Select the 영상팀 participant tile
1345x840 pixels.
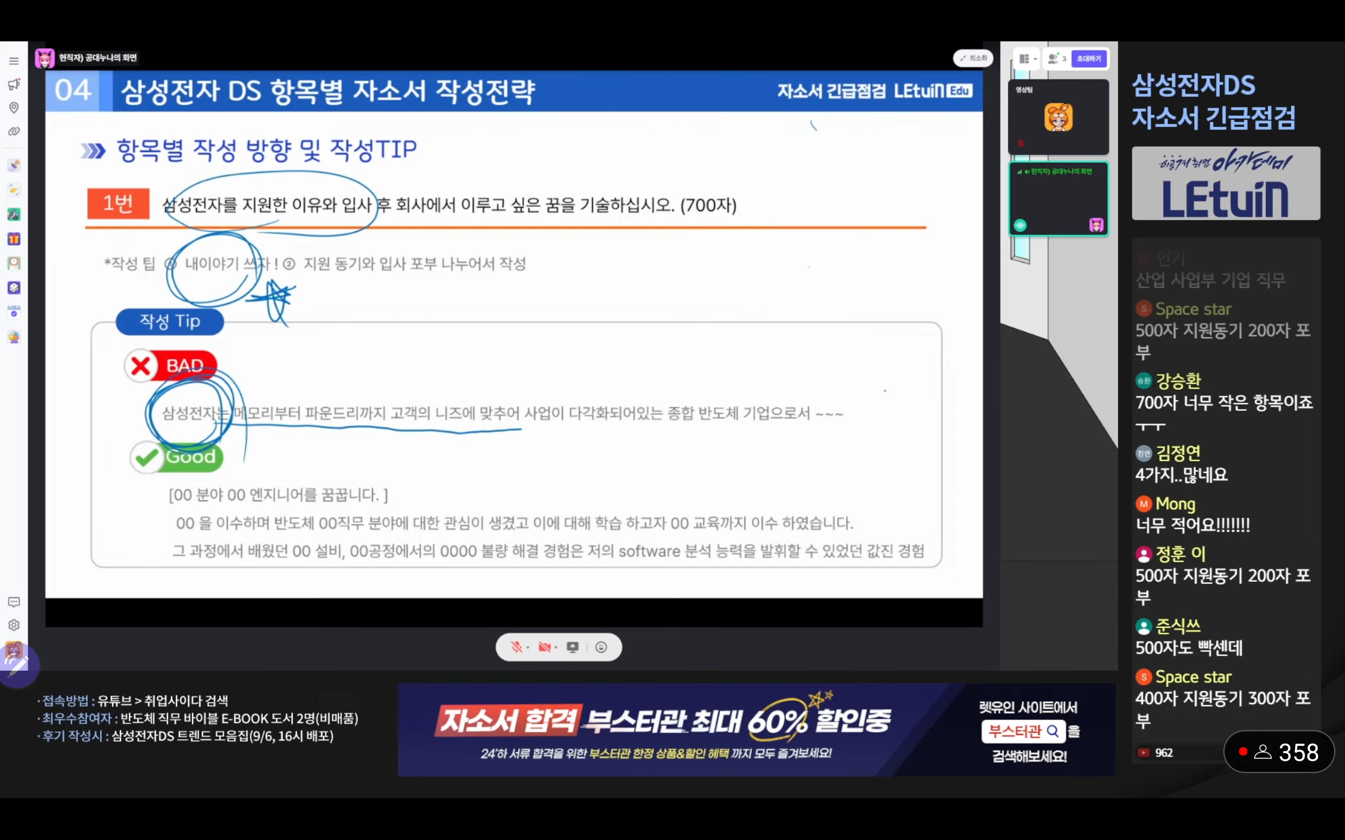point(1058,117)
